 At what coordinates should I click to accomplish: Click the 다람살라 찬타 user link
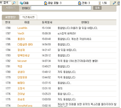coord(25,44)
